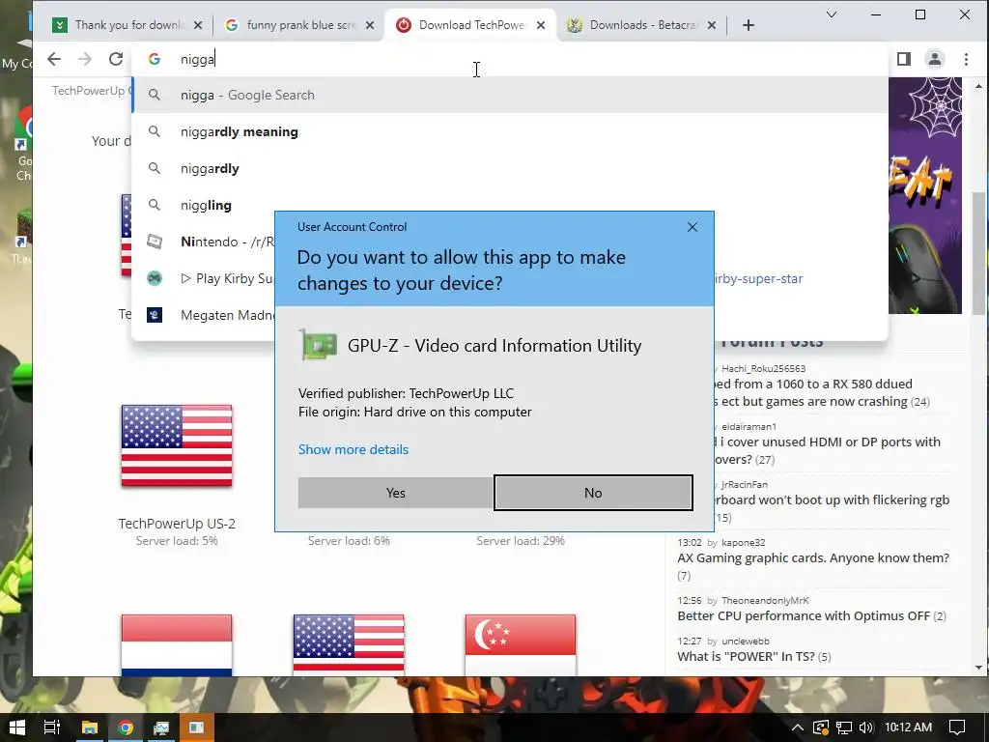Click the Windows Start button
The image size is (989, 742).
[17, 728]
